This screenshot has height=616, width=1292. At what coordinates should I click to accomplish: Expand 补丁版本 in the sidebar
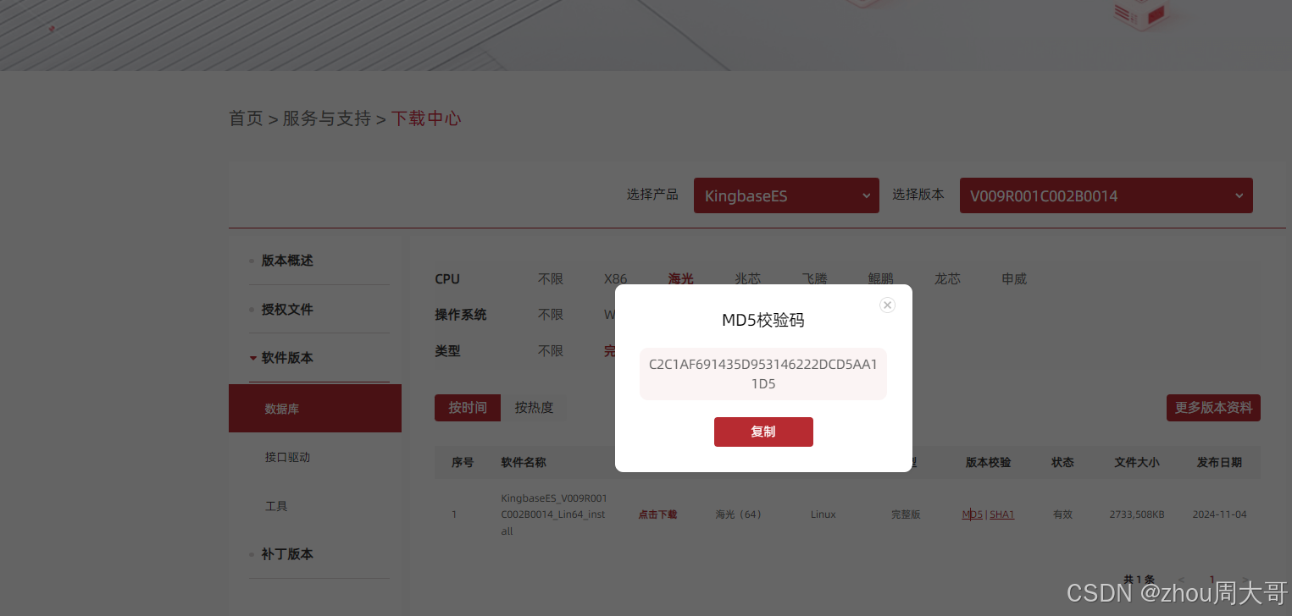coord(287,554)
